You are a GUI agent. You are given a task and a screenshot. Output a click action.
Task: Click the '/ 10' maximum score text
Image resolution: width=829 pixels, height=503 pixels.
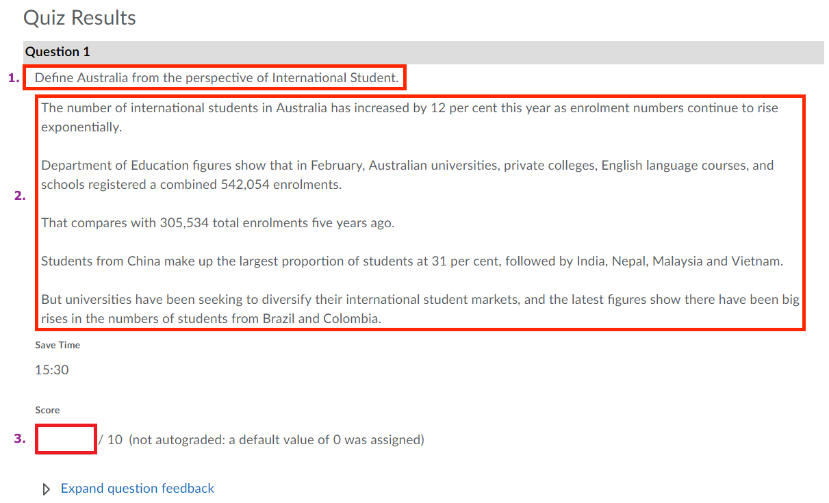[110, 440]
